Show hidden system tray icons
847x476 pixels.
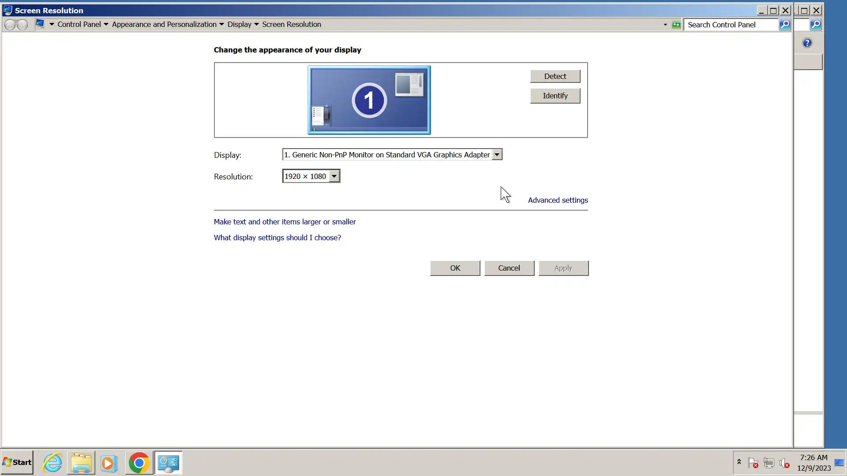point(739,462)
